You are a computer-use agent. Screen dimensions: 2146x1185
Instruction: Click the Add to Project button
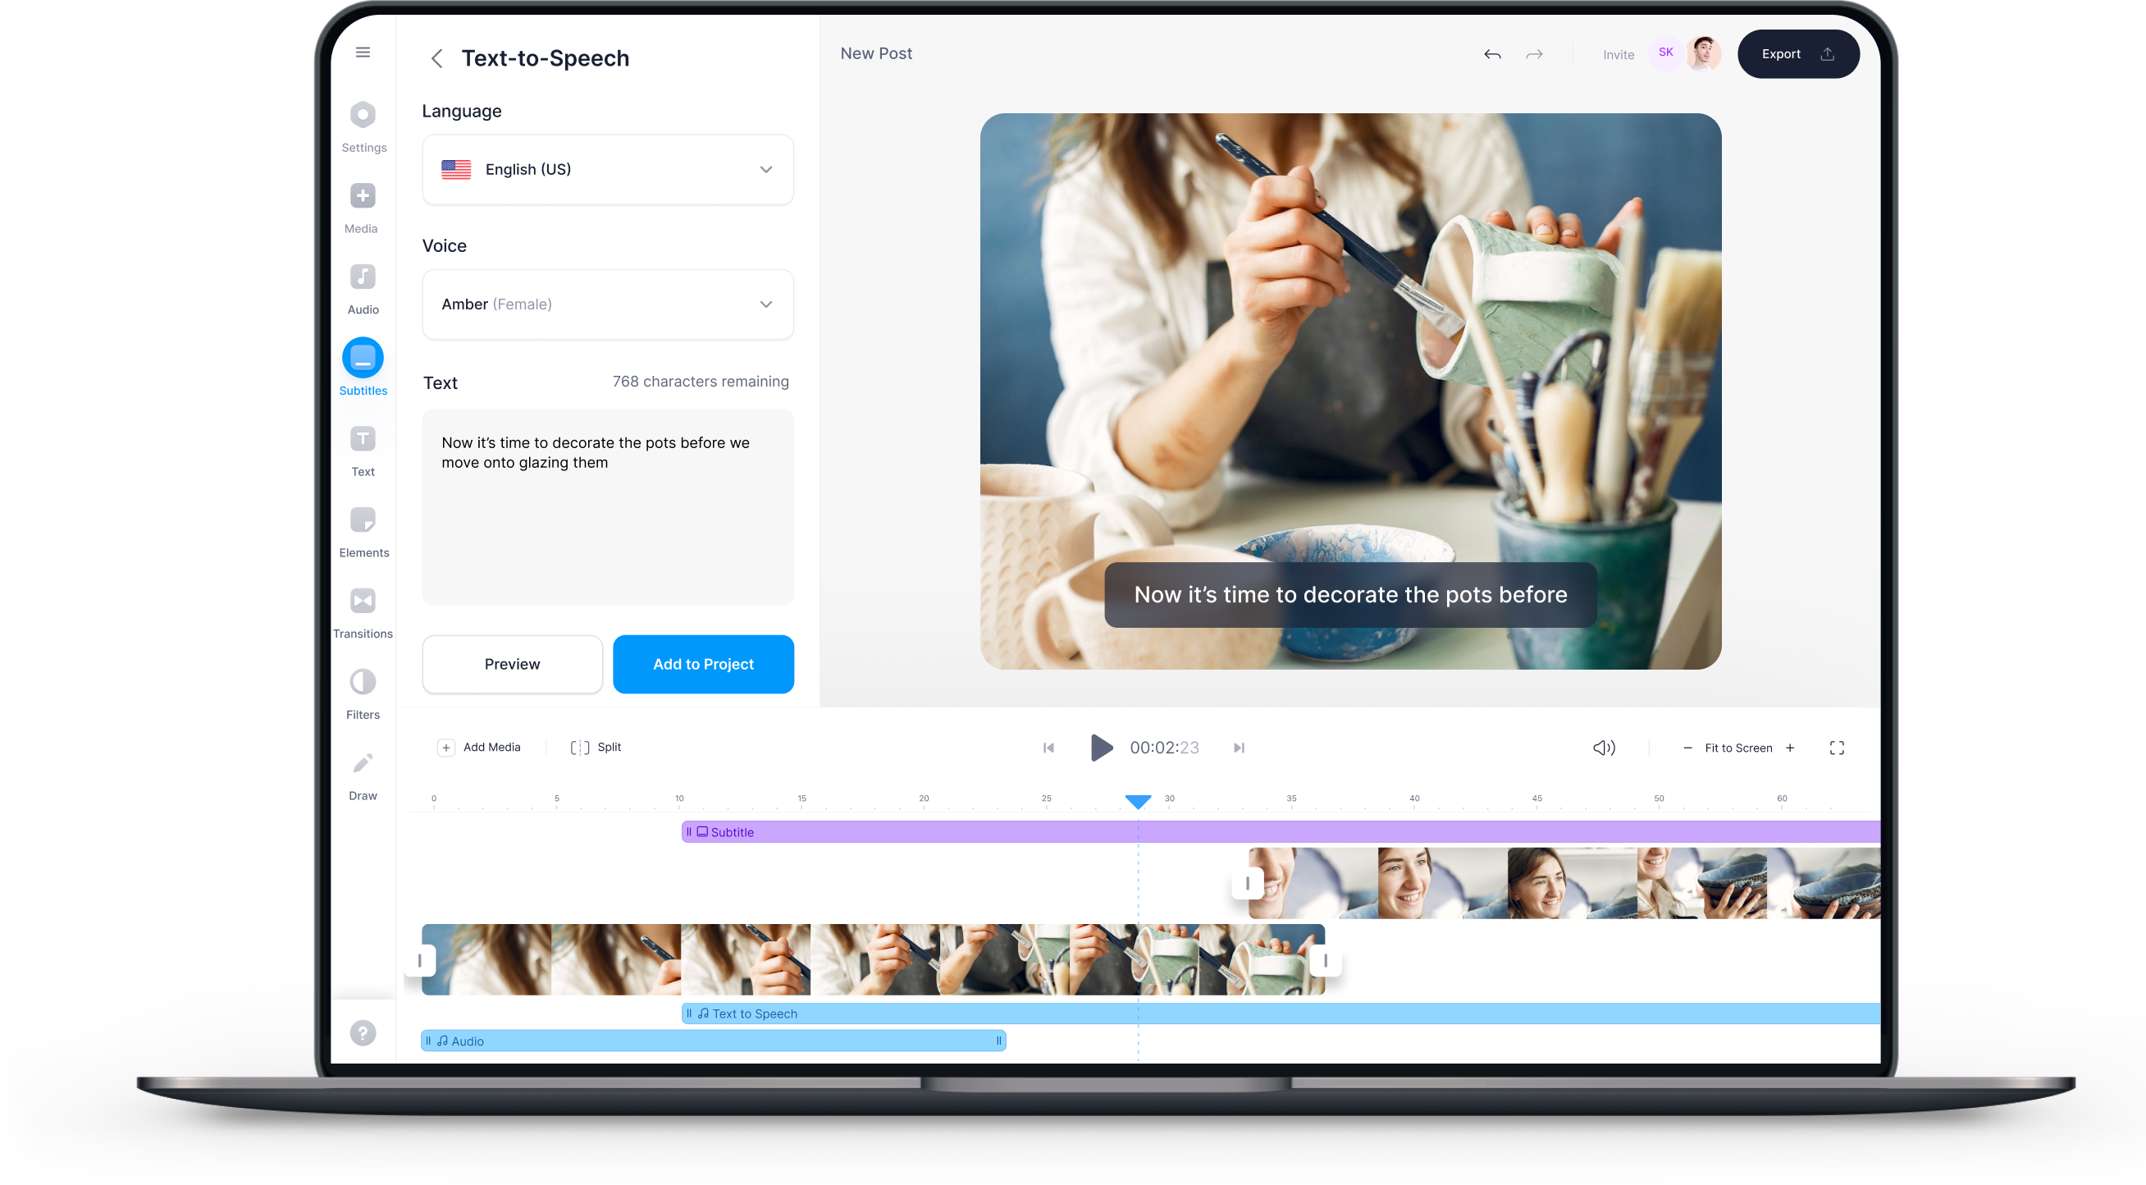(x=703, y=664)
